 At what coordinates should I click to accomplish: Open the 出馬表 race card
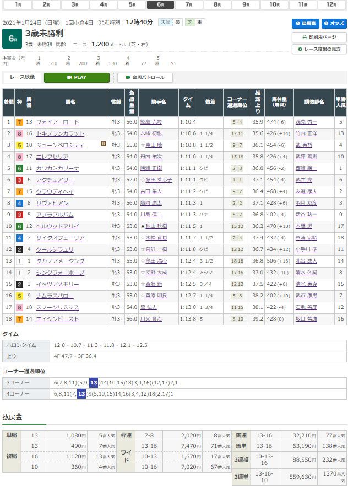[x=305, y=24]
